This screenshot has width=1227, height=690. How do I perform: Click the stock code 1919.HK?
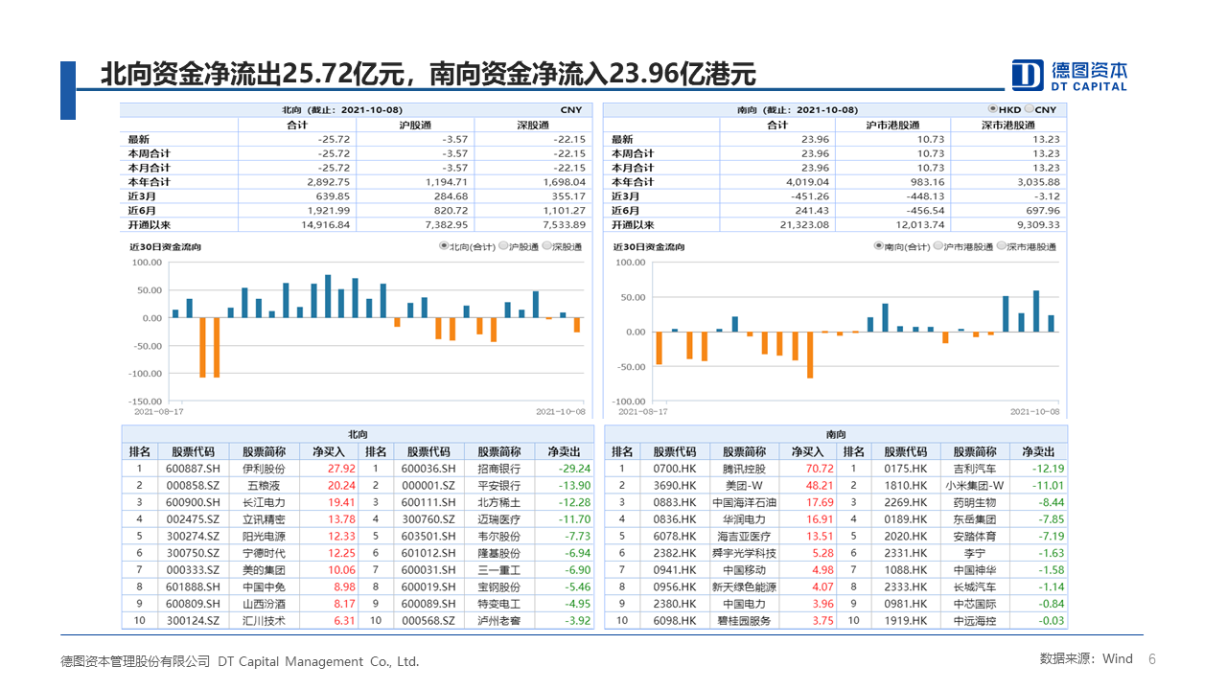tap(906, 621)
